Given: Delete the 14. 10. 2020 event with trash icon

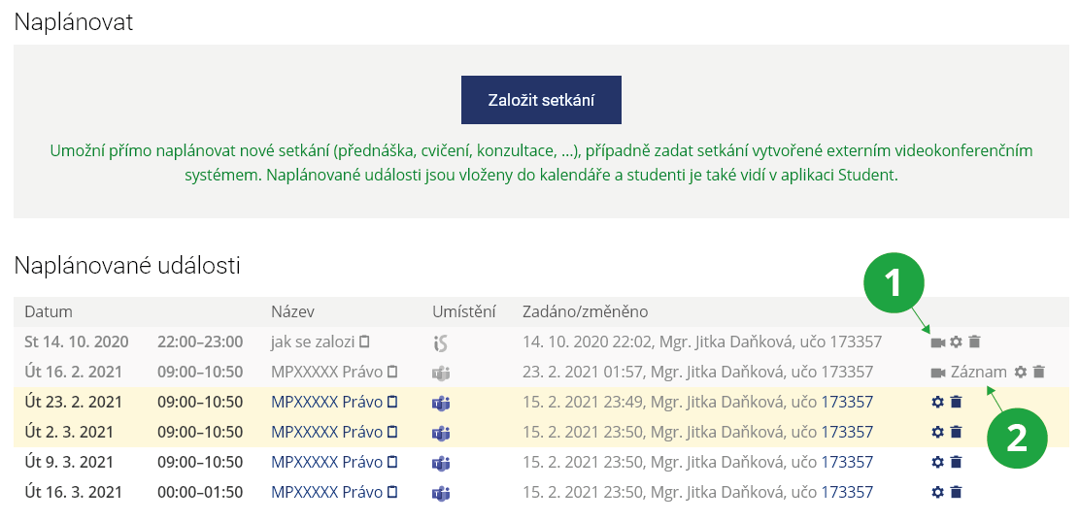Looking at the screenshot, I should [x=975, y=342].
